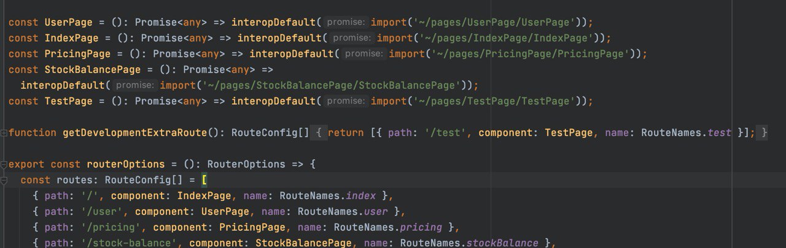
Task: Click the export keyword
Action: click(26, 165)
